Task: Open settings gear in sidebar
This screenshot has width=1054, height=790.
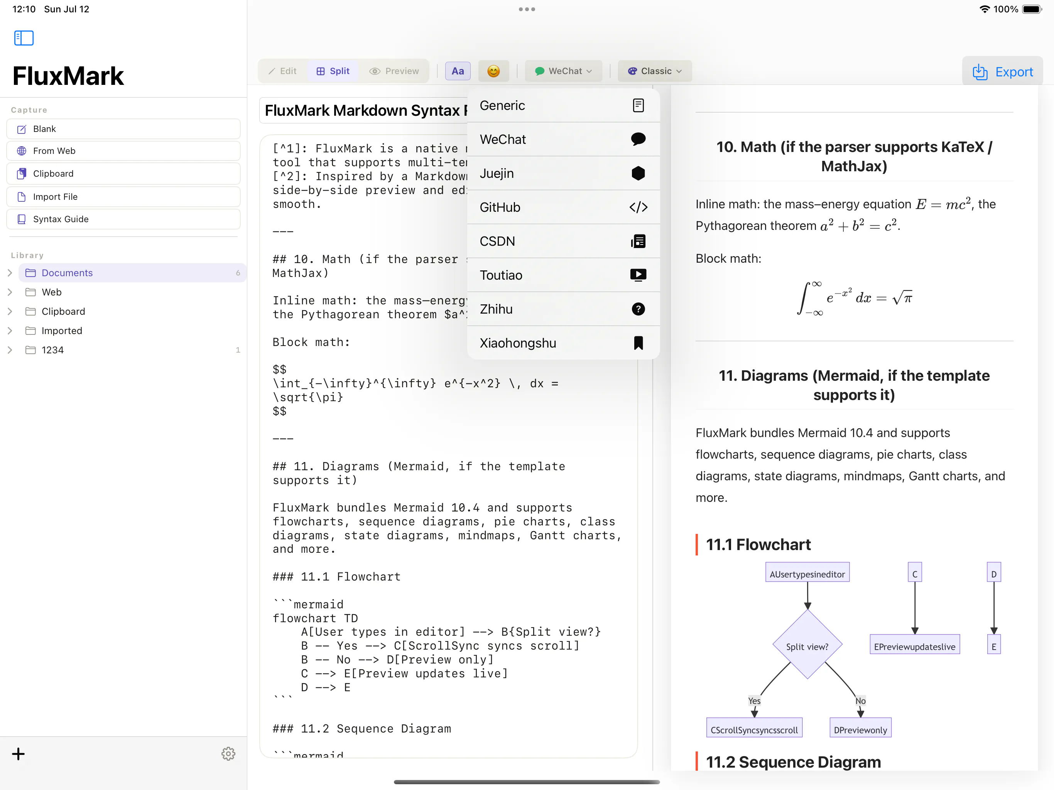Action: (228, 754)
